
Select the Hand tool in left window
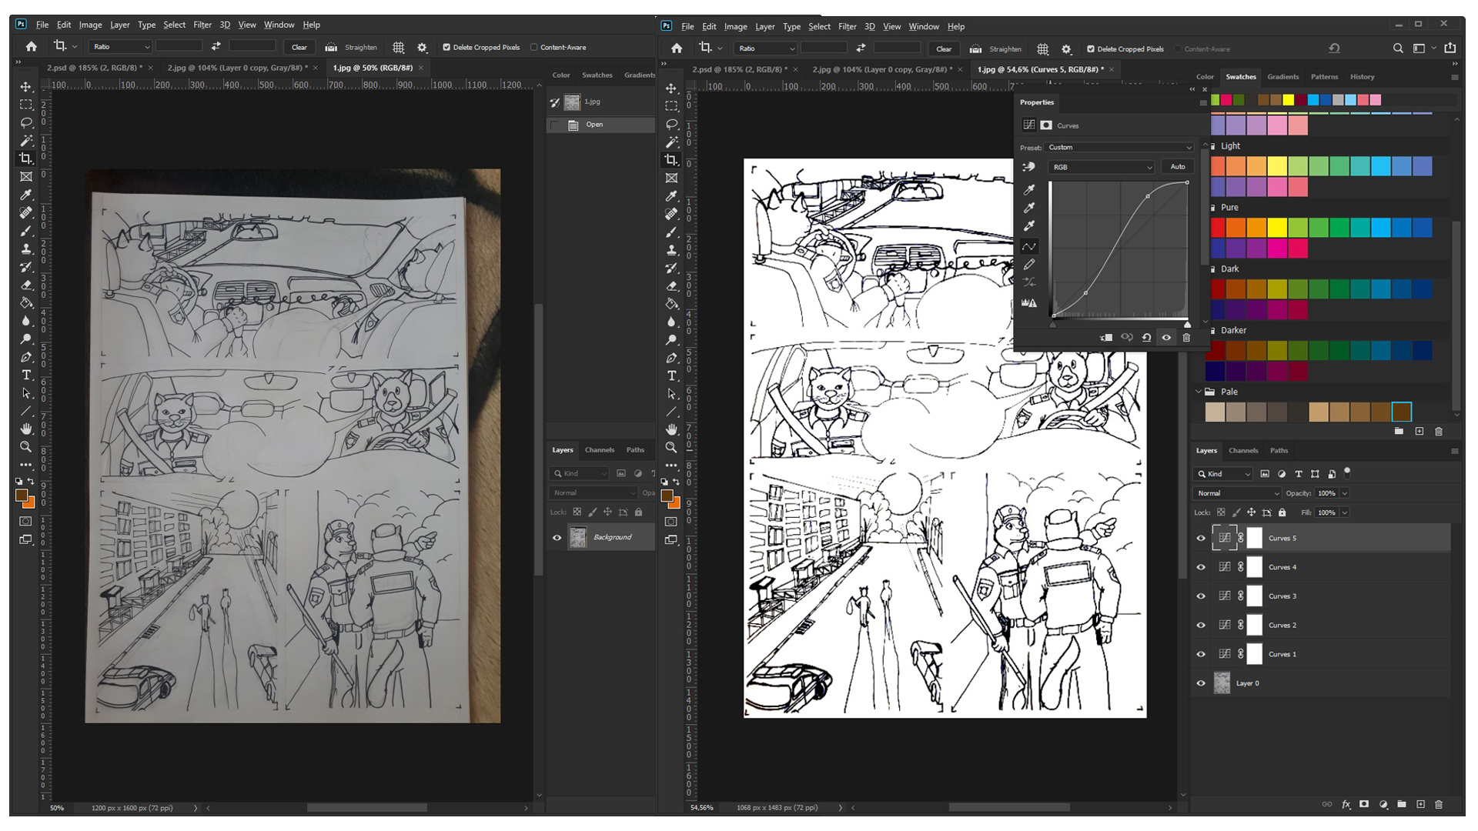25,429
